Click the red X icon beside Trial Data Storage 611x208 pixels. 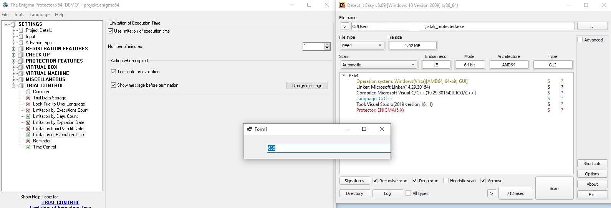[28, 98]
